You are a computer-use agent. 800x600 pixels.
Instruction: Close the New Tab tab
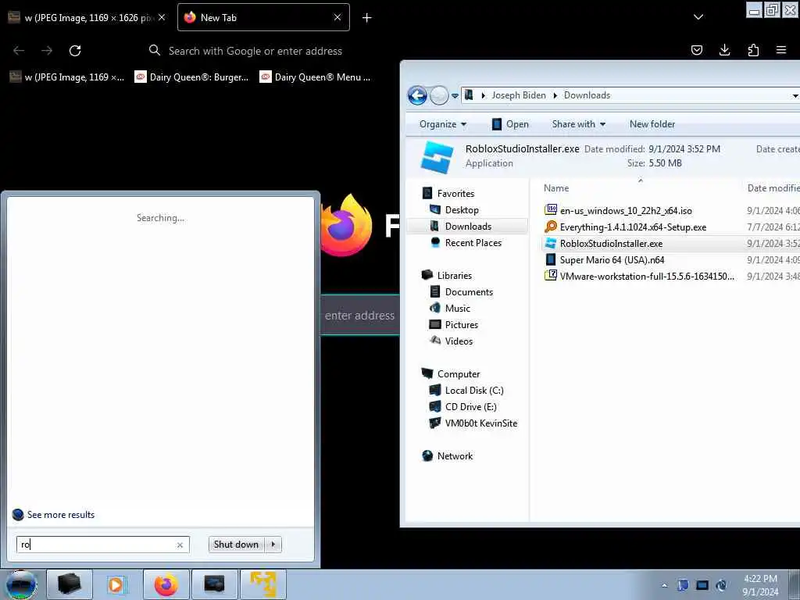pos(337,18)
